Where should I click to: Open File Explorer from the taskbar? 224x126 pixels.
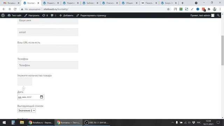tap(22, 122)
